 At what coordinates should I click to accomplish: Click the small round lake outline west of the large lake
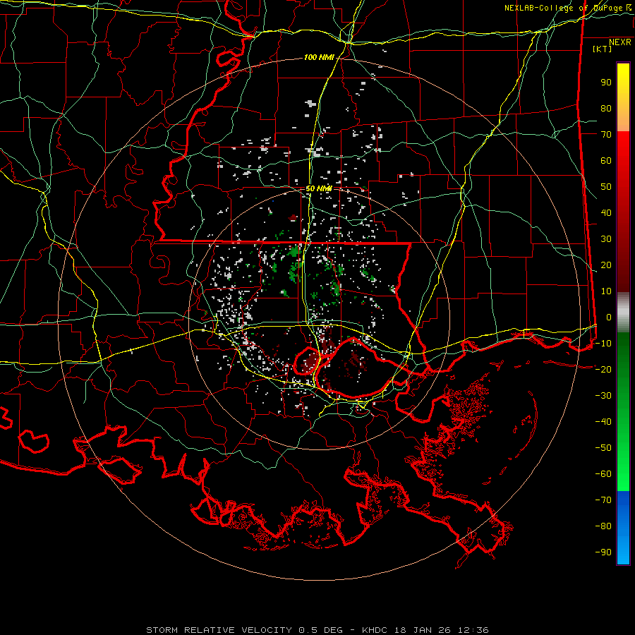pos(307,361)
